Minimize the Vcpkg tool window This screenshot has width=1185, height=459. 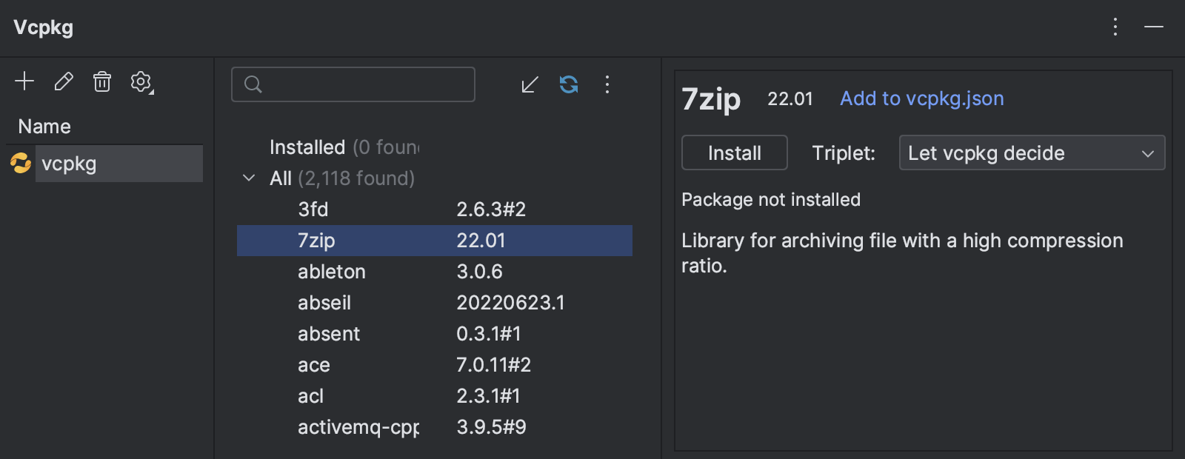[x=1154, y=27]
